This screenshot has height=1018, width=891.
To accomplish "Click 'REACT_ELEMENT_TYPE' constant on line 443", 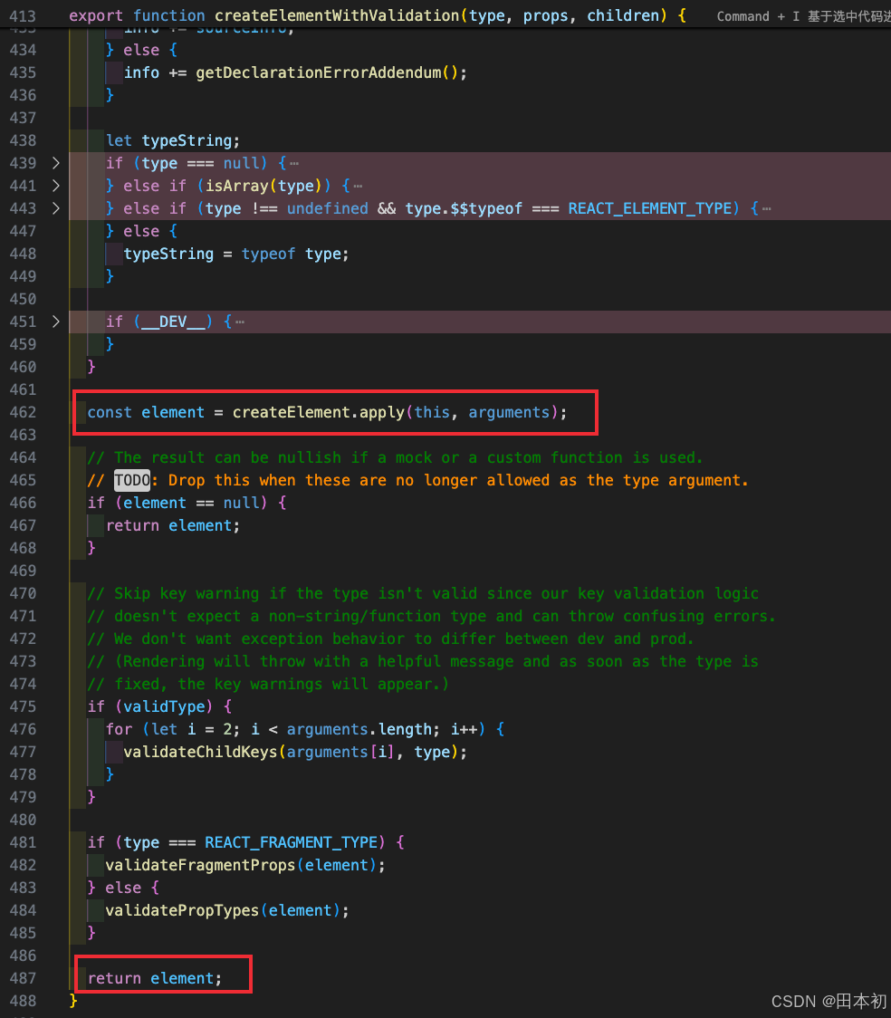I will pos(649,208).
